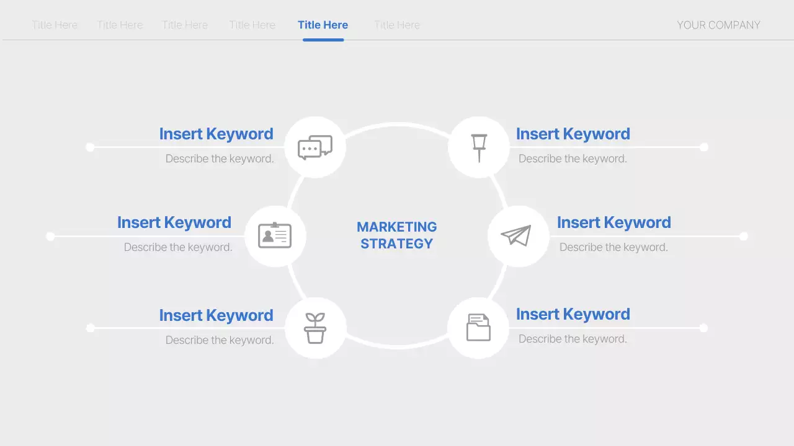Select the paper plane send icon
The height and width of the screenshot is (446, 794).
coord(519,235)
